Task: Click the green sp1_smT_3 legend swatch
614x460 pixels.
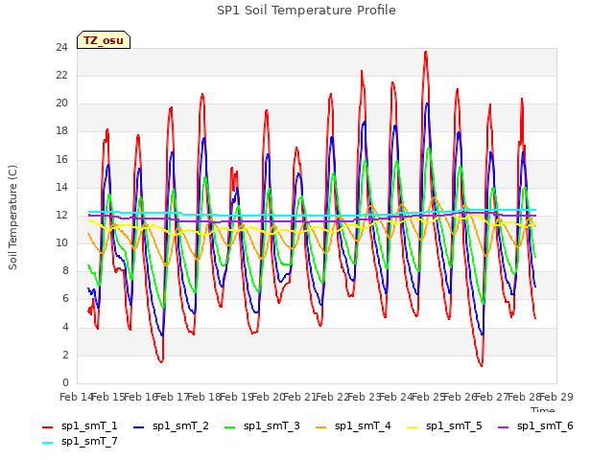Action: point(230,427)
